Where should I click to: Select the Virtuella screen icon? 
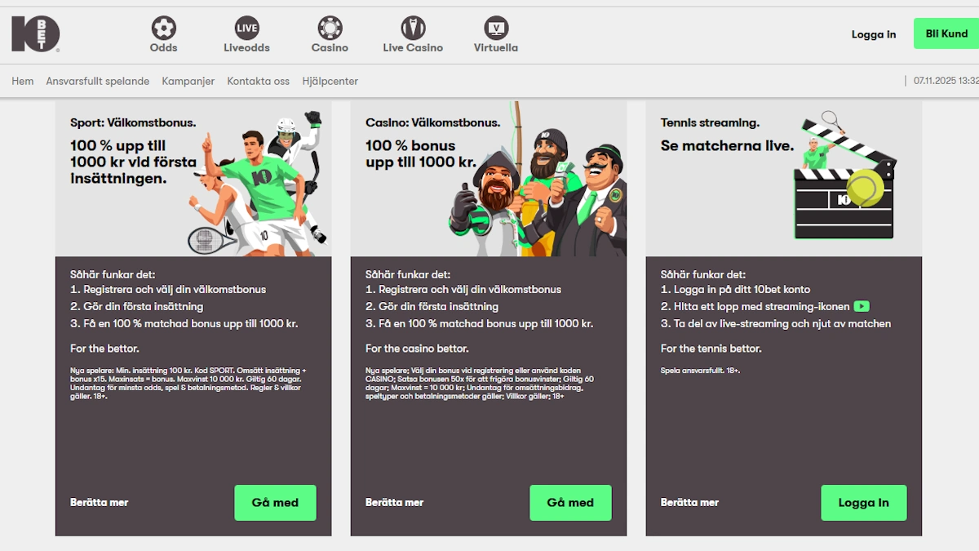496,29
